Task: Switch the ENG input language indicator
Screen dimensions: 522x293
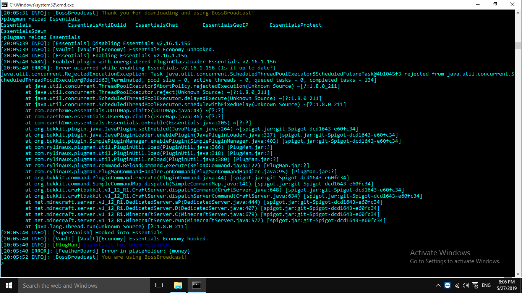Action: coord(486,285)
